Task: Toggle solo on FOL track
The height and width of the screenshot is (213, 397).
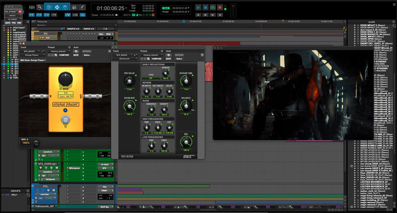Action: coord(48,190)
